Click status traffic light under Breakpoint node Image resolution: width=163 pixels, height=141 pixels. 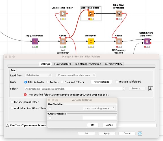click(x=91, y=47)
